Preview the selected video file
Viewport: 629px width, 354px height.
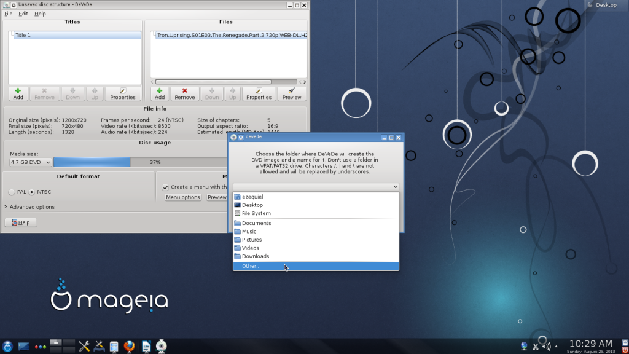coord(292,94)
